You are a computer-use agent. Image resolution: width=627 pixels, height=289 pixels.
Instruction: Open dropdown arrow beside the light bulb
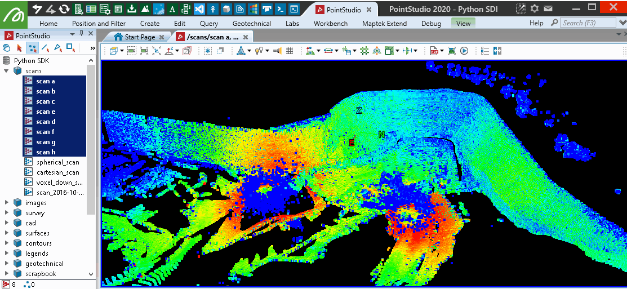267,51
